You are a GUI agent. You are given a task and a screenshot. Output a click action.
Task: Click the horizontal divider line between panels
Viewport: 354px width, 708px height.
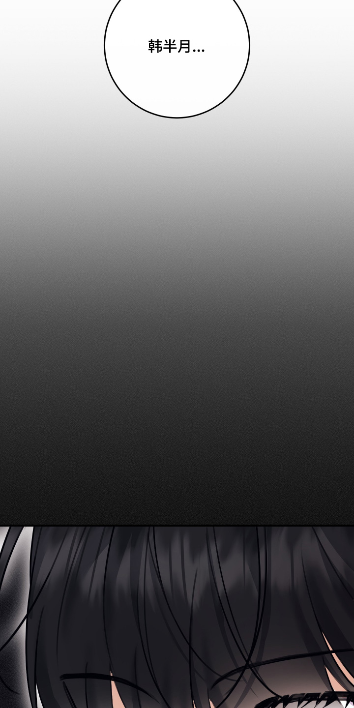click(x=177, y=525)
